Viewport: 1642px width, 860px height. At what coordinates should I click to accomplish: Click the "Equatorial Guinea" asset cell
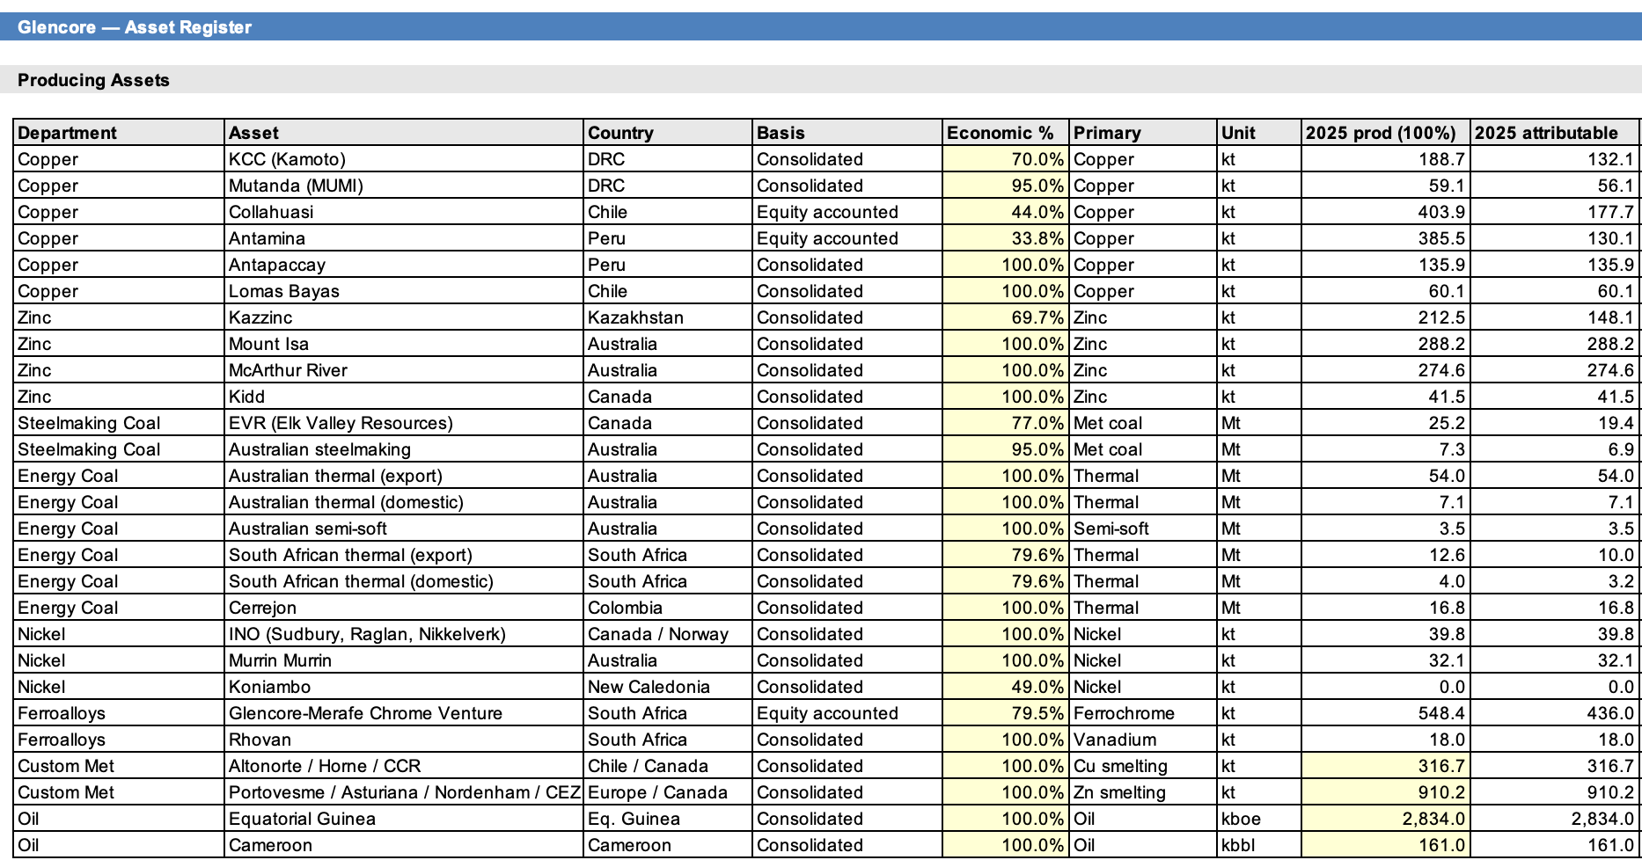pyautogui.click(x=404, y=819)
